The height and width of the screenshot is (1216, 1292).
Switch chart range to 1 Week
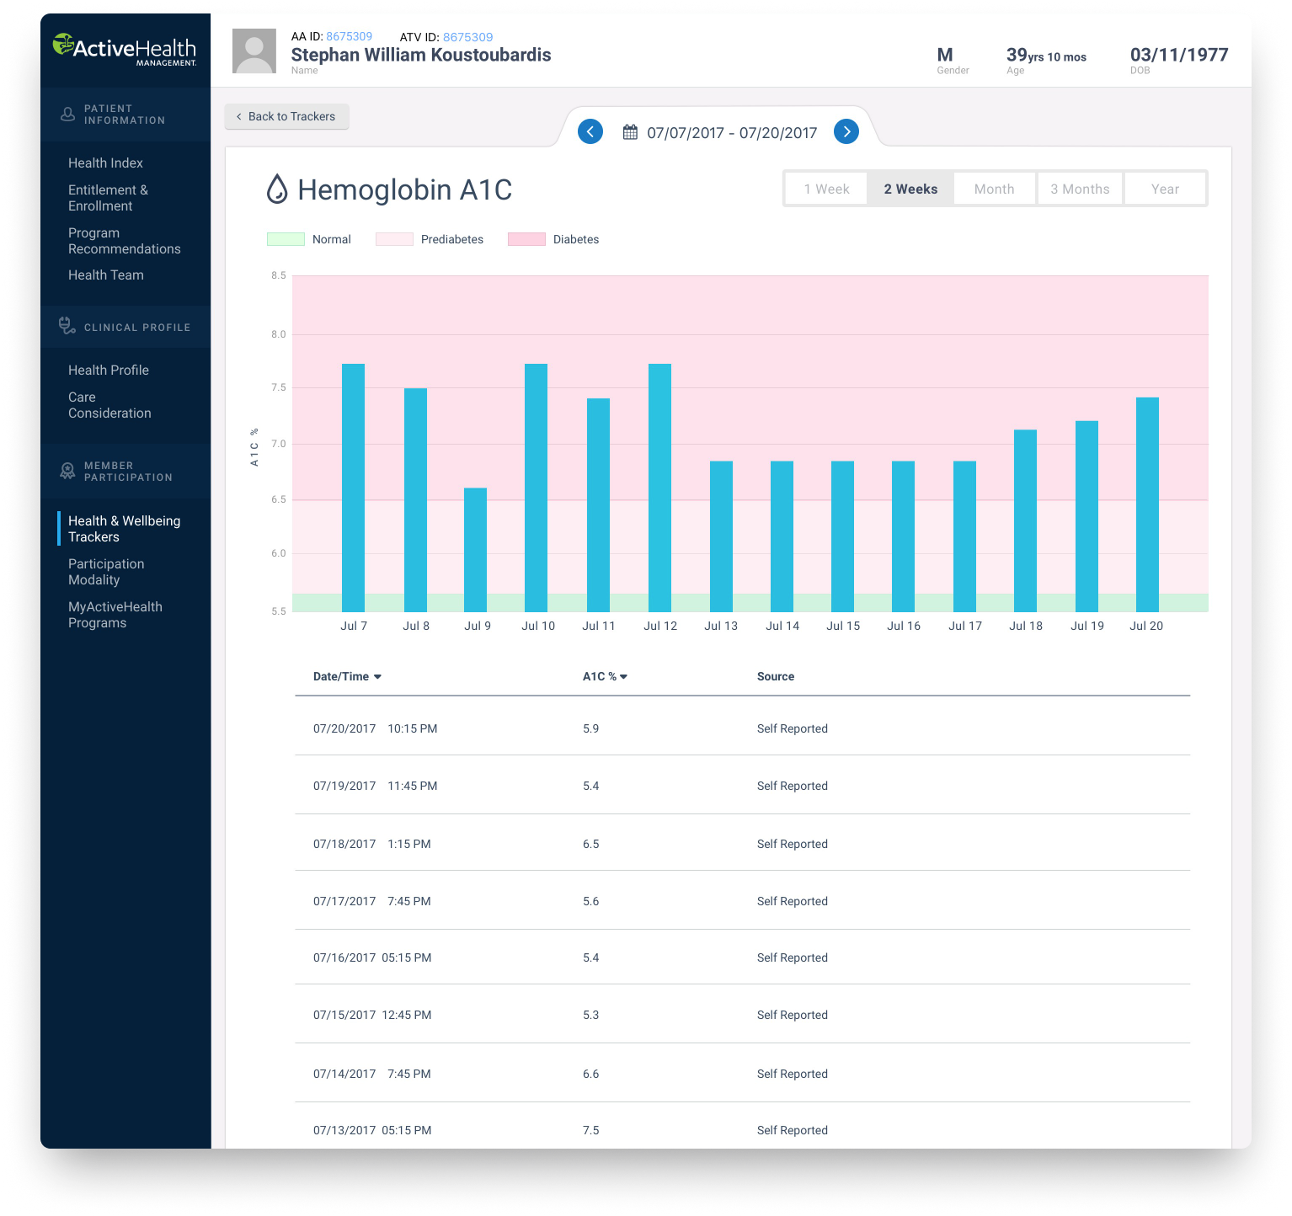(x=826, y=189)
